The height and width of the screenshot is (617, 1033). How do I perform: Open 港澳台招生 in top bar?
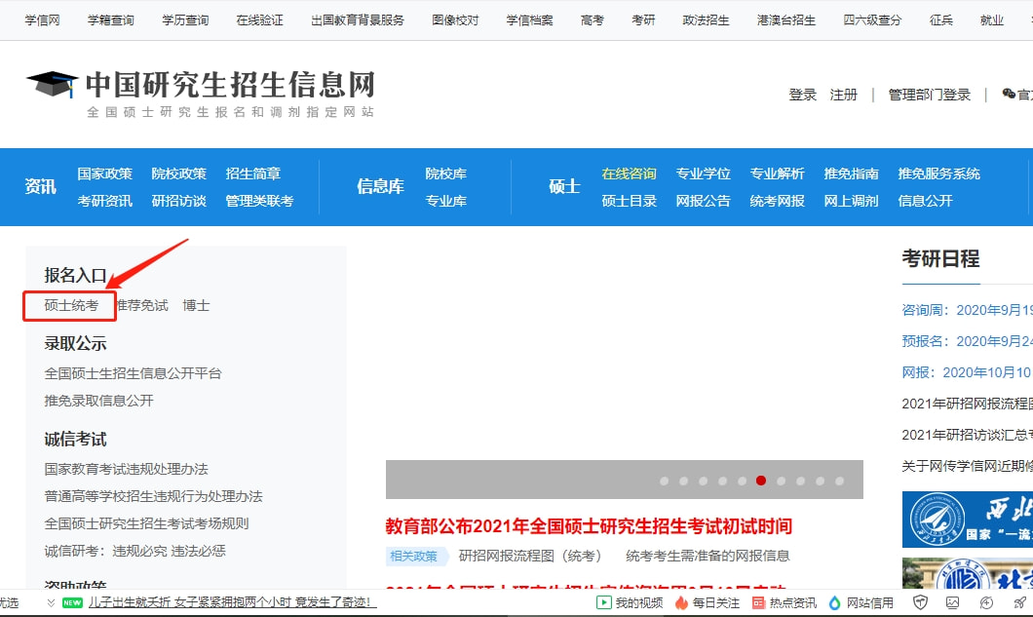(x=786, y=20)
